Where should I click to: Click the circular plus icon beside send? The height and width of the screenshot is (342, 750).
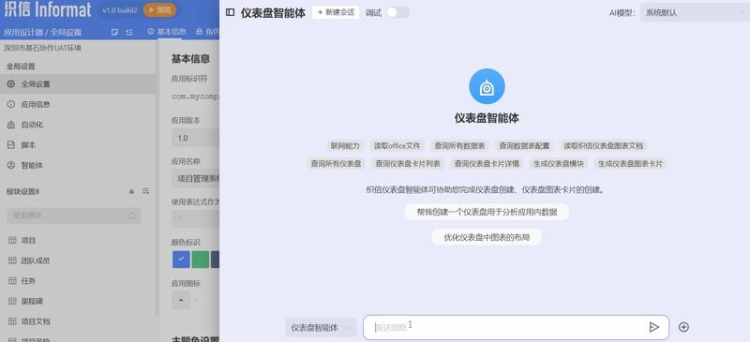[684, 327]
